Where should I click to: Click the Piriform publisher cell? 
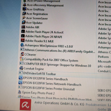103,57
